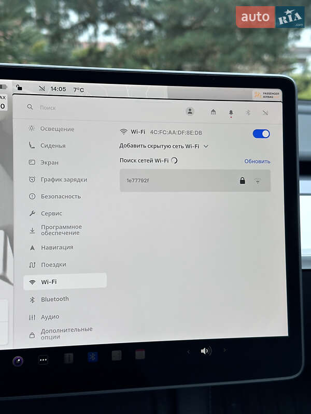Screen dimensions: 311x414
Task: Tap the 7°C temperature reading
Action: pos(79,90)
